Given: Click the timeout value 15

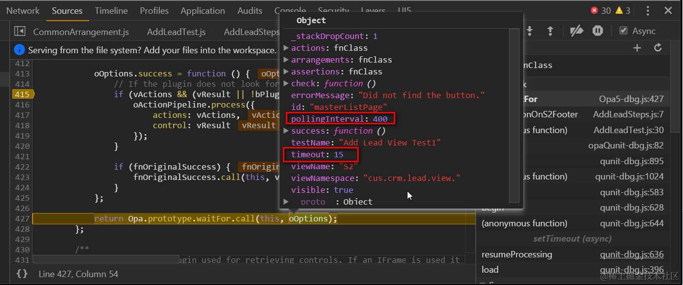Looking at the screenshot, I should (339, 154).
